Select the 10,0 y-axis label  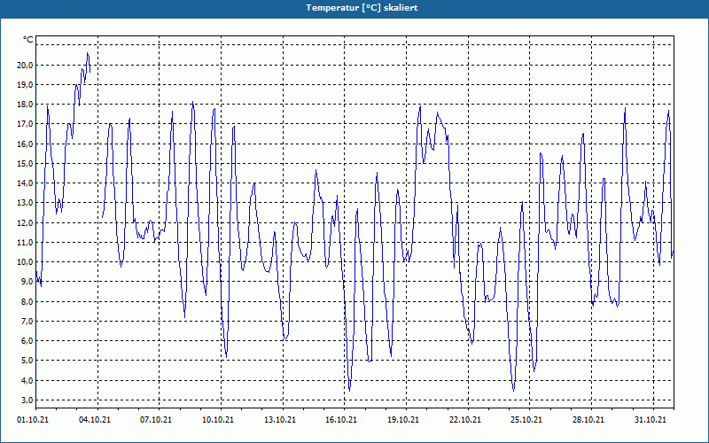pos(25,262)
